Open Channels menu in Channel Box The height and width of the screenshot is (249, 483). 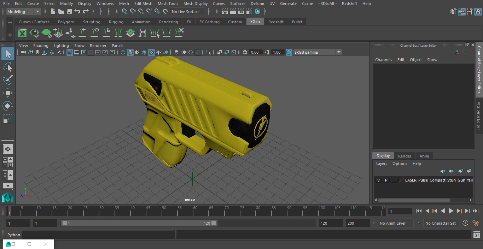tap(384, 60)
